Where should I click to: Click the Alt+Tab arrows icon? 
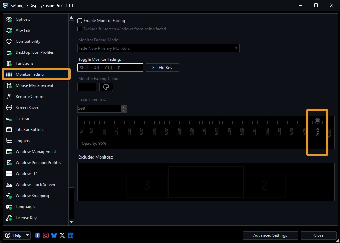pyautogui.click(x=9, y=30)
